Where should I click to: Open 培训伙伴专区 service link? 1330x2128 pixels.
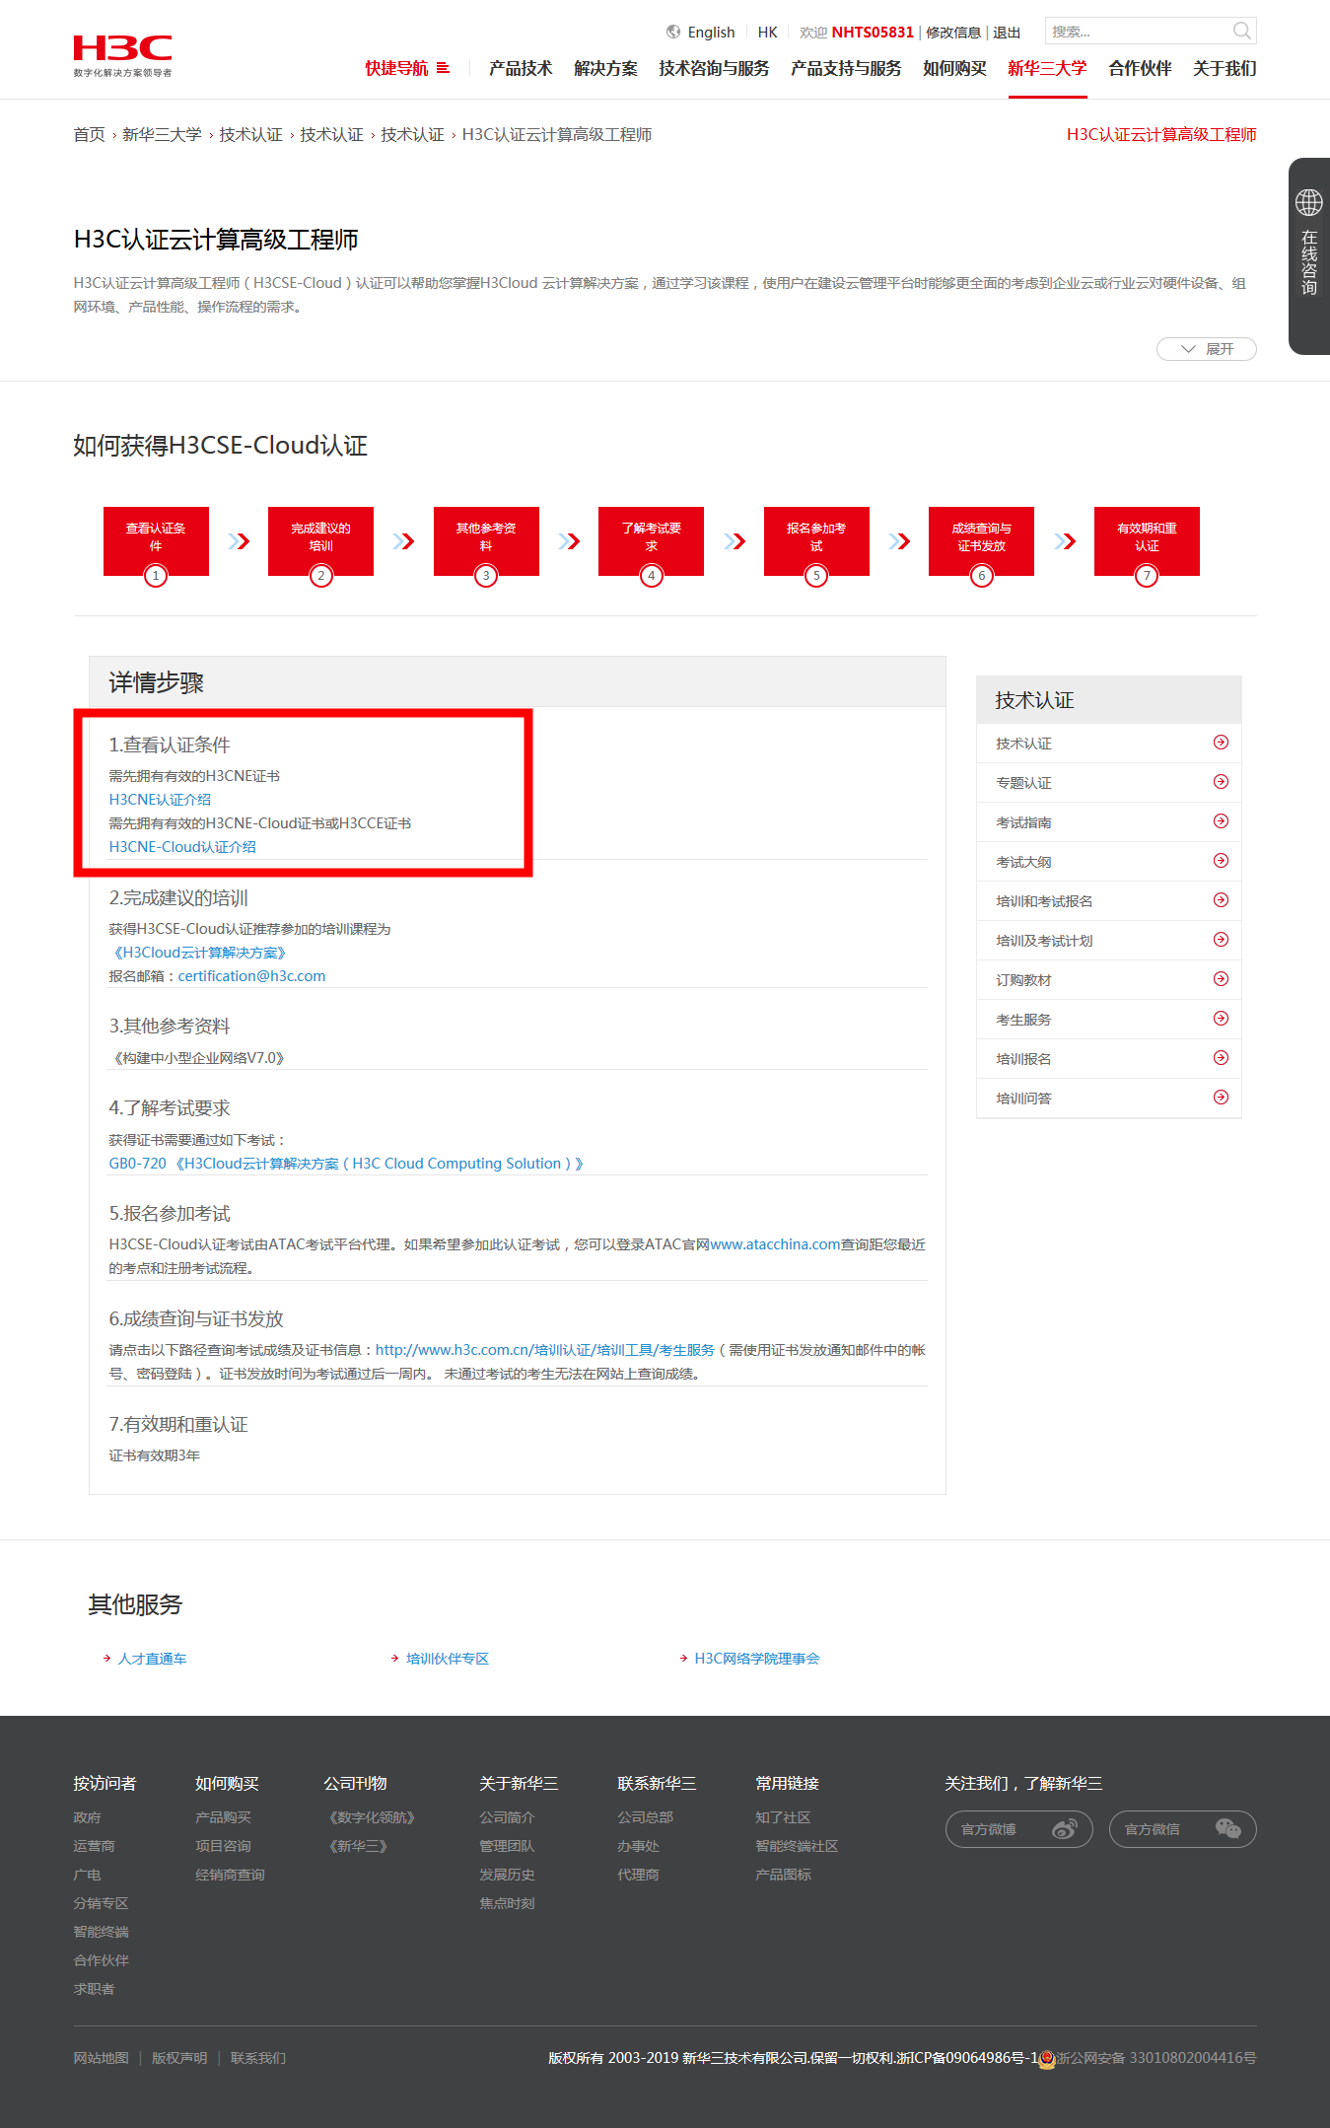(x=448, y=1659)
